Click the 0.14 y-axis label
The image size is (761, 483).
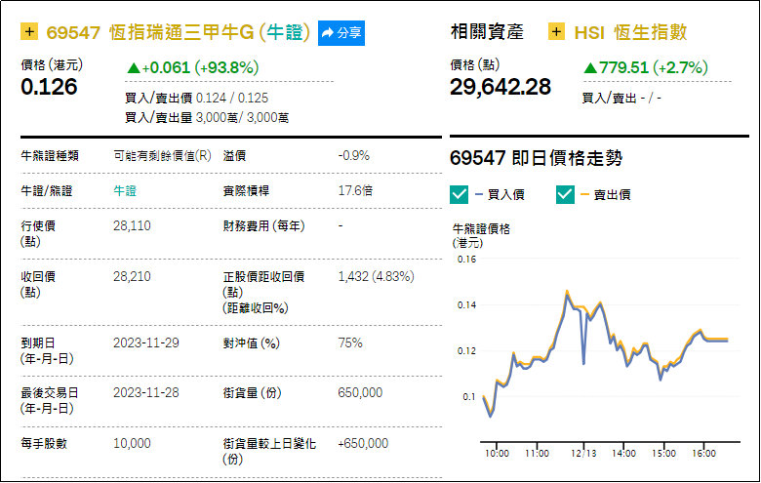466,305
